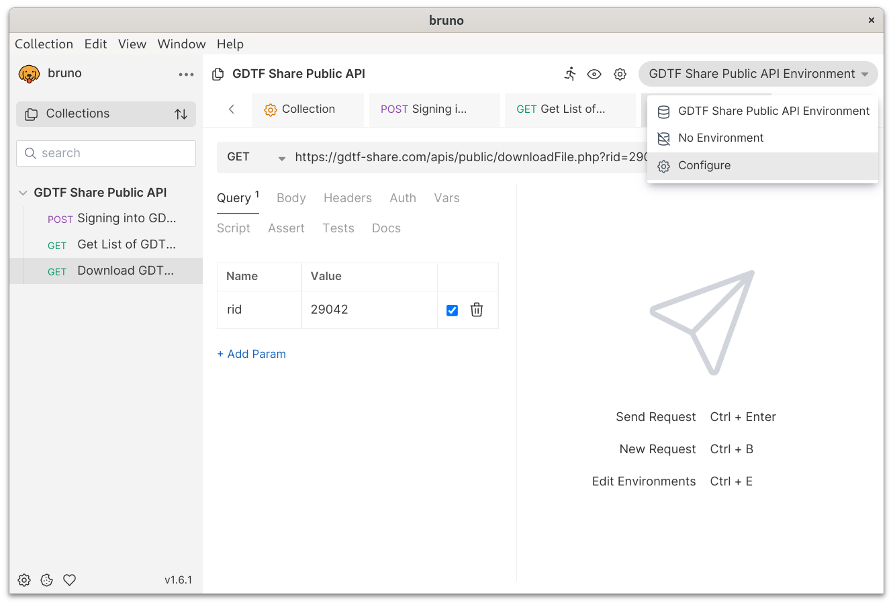
Task: Open the Collection menu in menu bar
Action: pos(44,44)
